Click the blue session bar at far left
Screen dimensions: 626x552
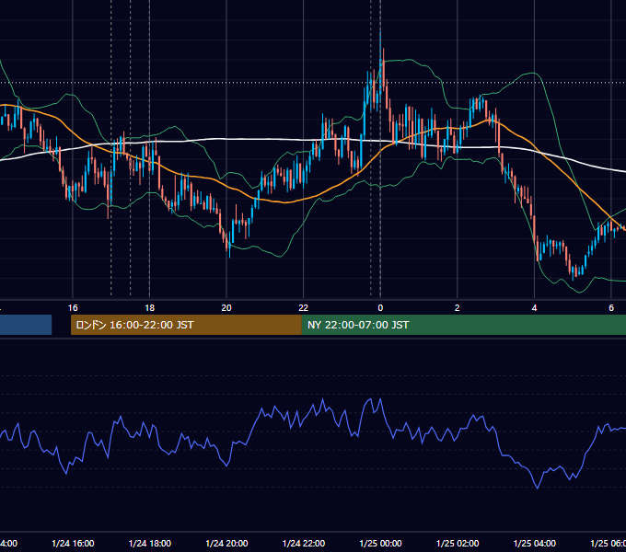coord(26,325)
